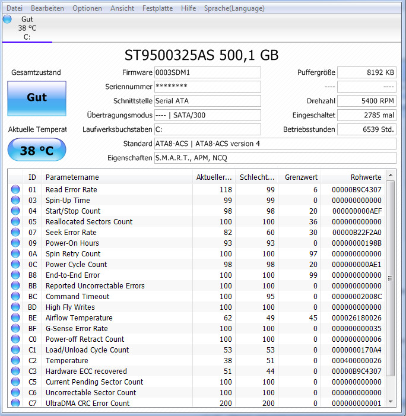Click status icon for Reallocated Sectors Count
Image resolution: width=406 pixels, height=416 pixels.
point(15,221)
